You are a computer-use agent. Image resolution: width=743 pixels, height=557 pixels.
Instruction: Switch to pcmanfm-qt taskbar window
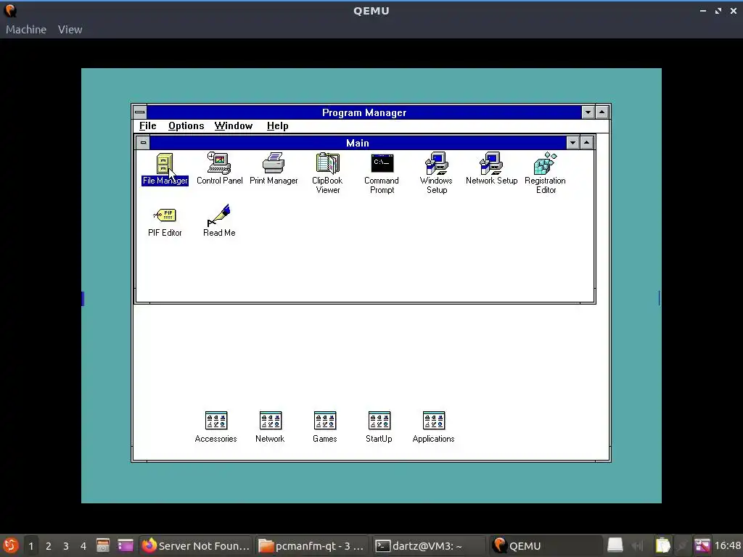tap(312, 545)
